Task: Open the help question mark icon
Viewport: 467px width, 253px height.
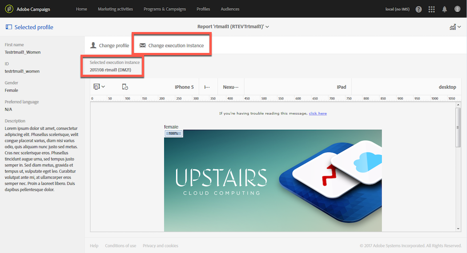Action: [x=419, y=9]
